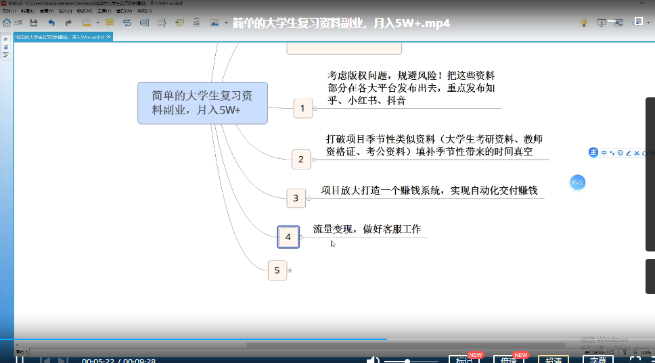
Task: Save the mind map file
Action: pos(34,22)
